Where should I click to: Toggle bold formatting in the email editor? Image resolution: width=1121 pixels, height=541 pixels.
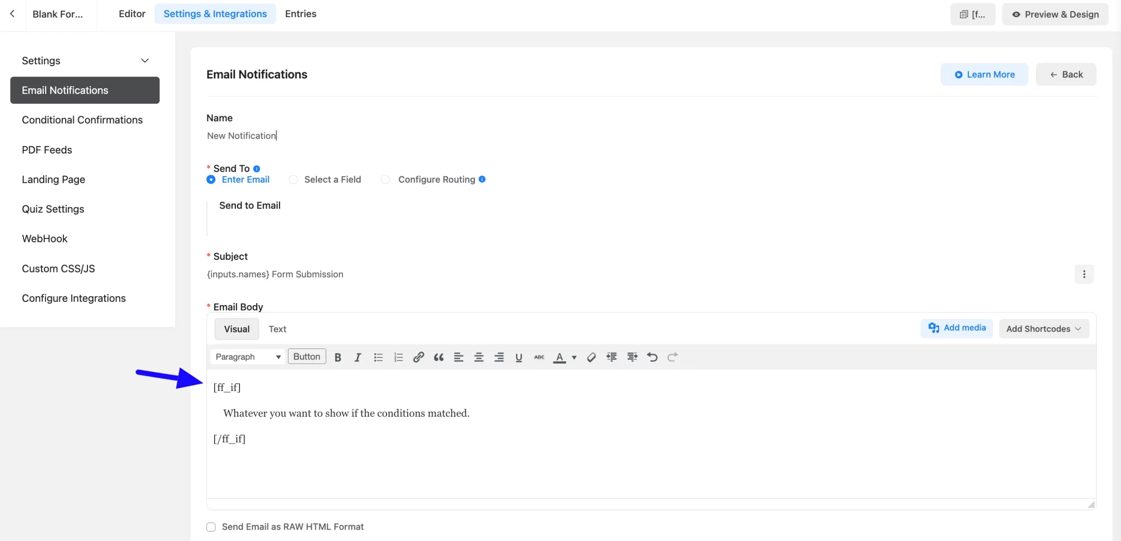[x=337, y=357]
